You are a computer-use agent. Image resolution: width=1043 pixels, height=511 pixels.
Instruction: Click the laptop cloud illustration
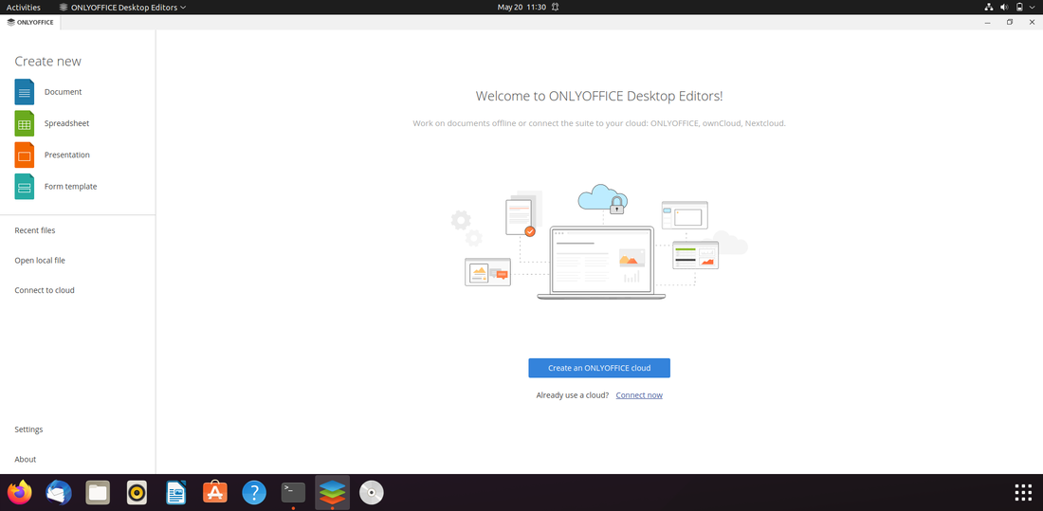tap(599, 242)
